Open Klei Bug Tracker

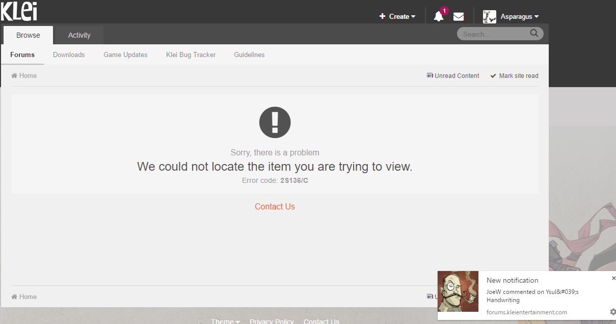[191, 55]
